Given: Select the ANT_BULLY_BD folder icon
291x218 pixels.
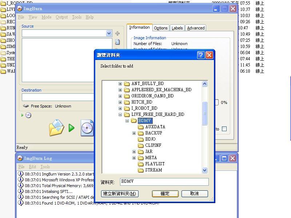Looking at the screenshot, I should [127, 84].
